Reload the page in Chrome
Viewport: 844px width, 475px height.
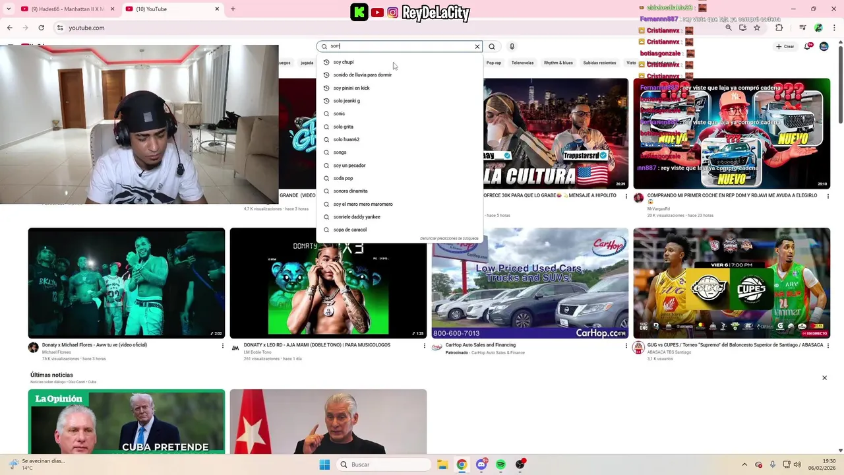41,28
